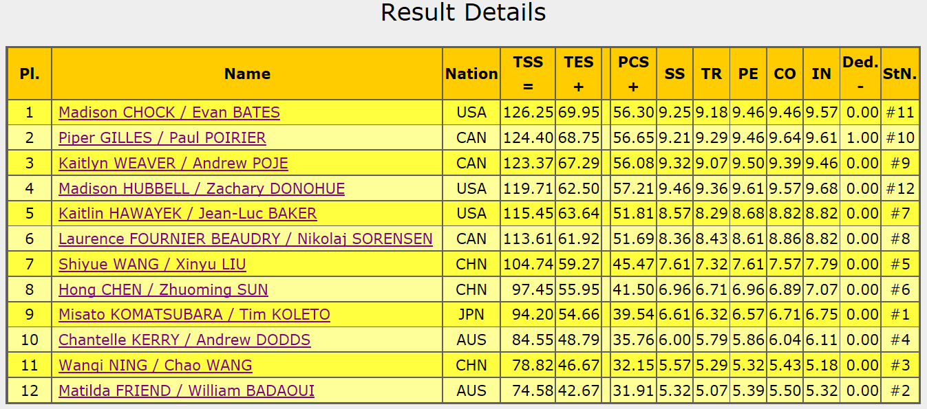Click the Name column header

247,74
